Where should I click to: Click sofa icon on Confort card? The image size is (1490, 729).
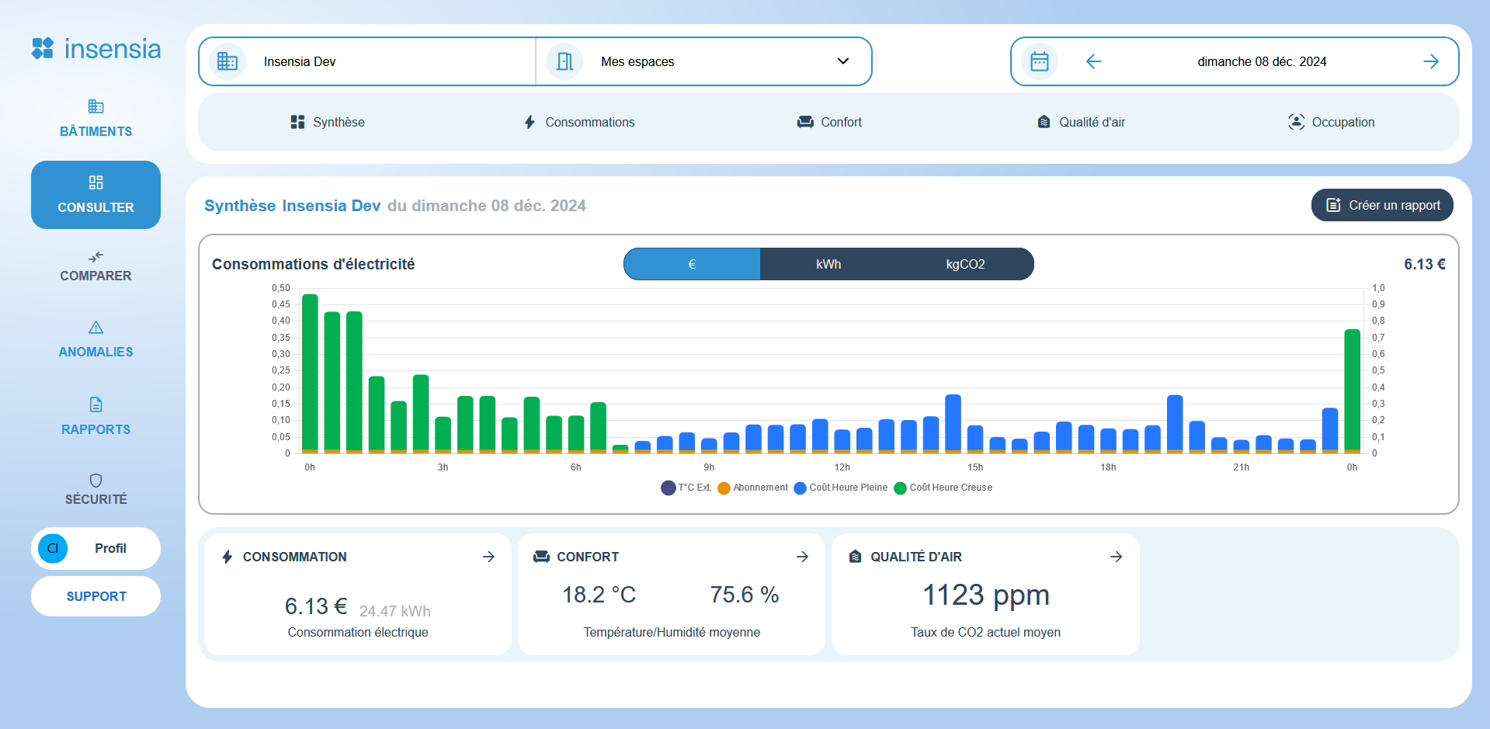[541, 557]
